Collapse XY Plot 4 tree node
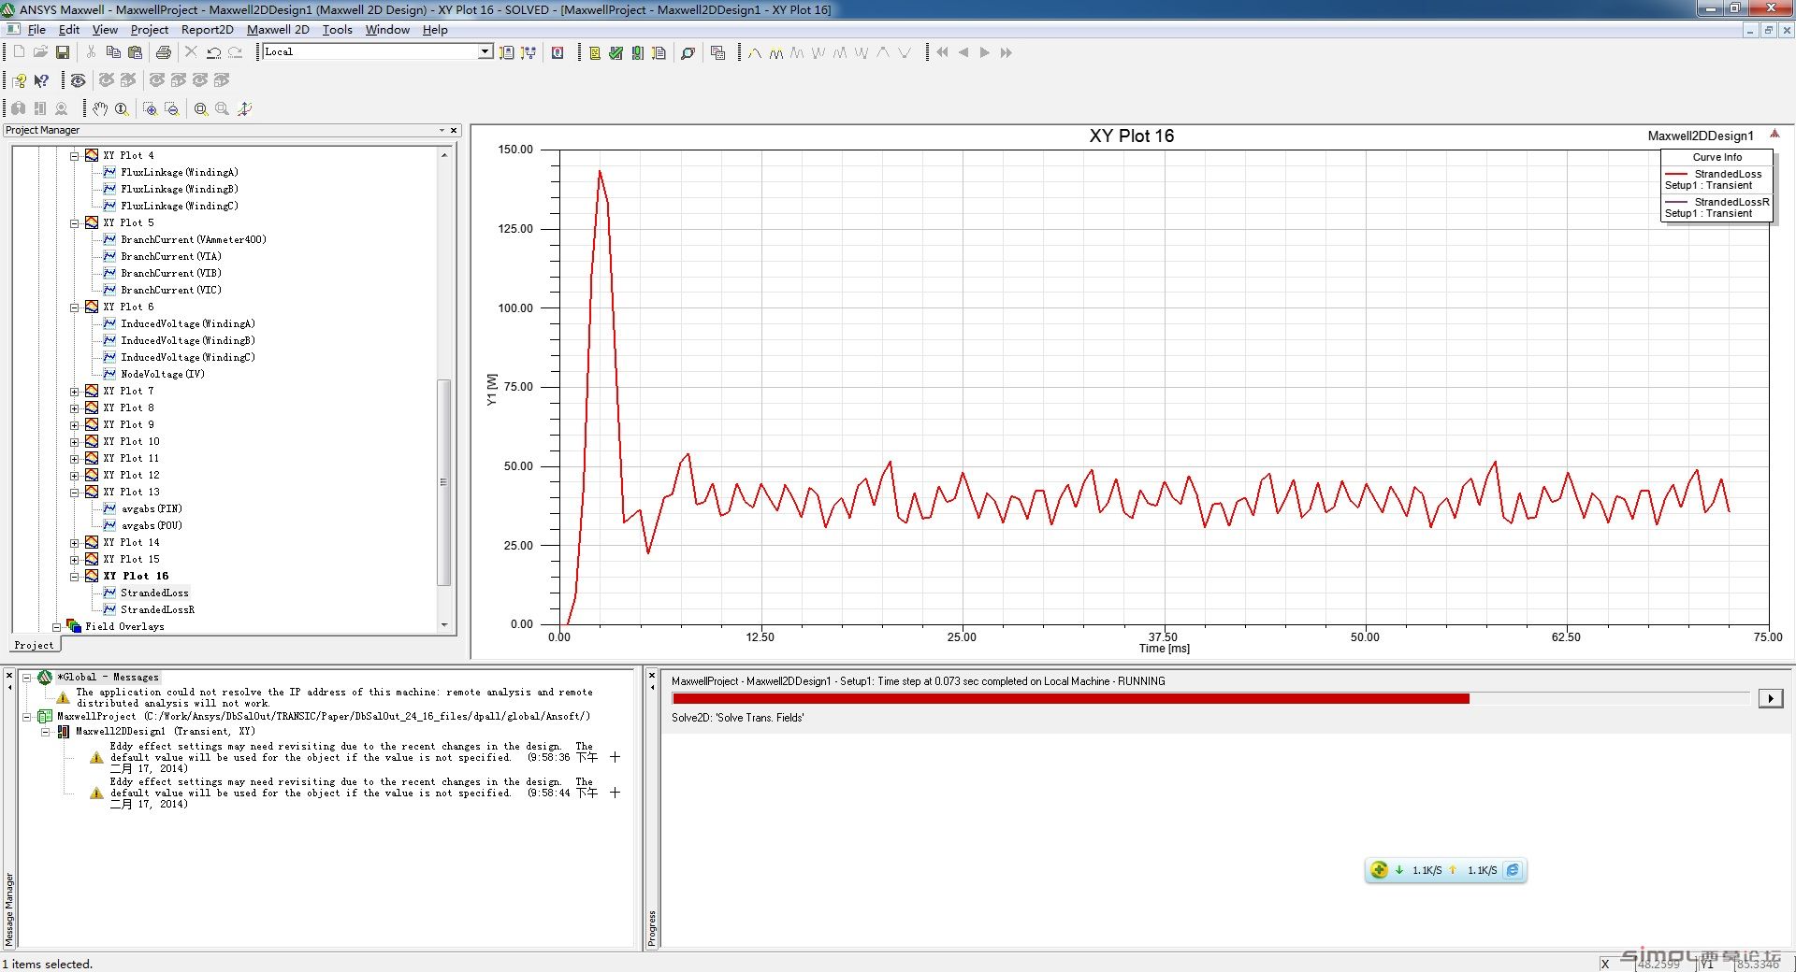This screenshot has height=972, width=1796. pos(75,156)
